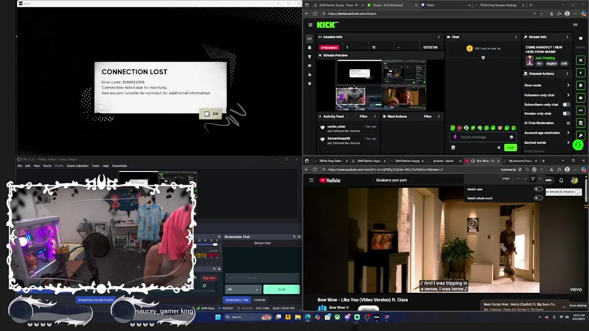The image size is (589, 331).
Task: Open AI Chat Moderation external link
Action: tap(568, 123)
